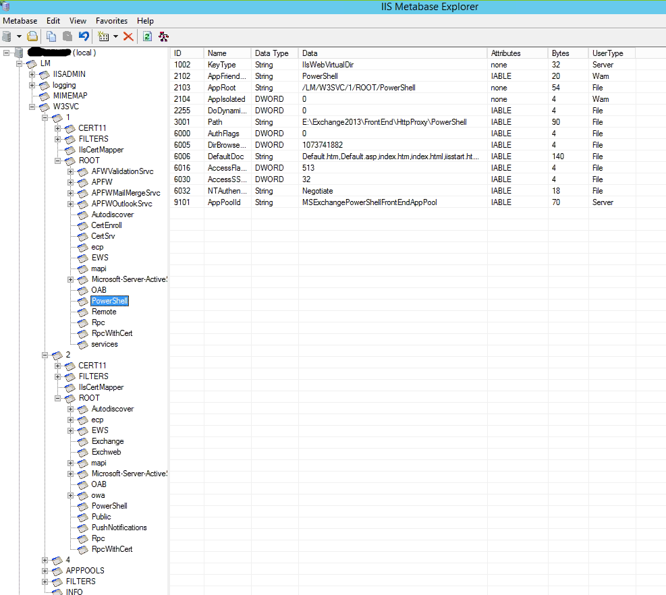Viewport: 666px width, 595px height.
Task: Select the Remote folder icon
Action: point(83,312)
